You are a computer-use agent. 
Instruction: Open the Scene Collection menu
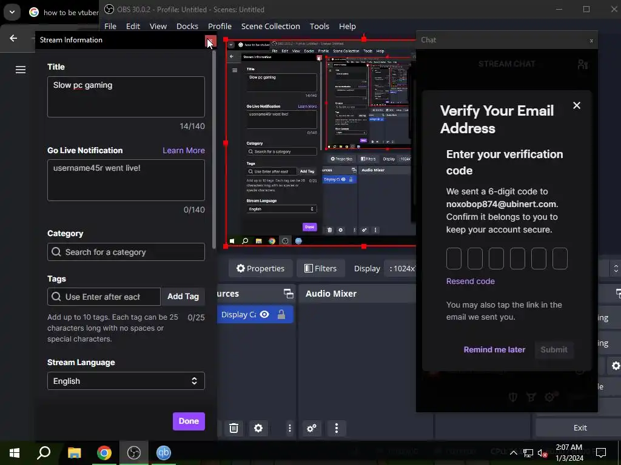coord(270,26)
